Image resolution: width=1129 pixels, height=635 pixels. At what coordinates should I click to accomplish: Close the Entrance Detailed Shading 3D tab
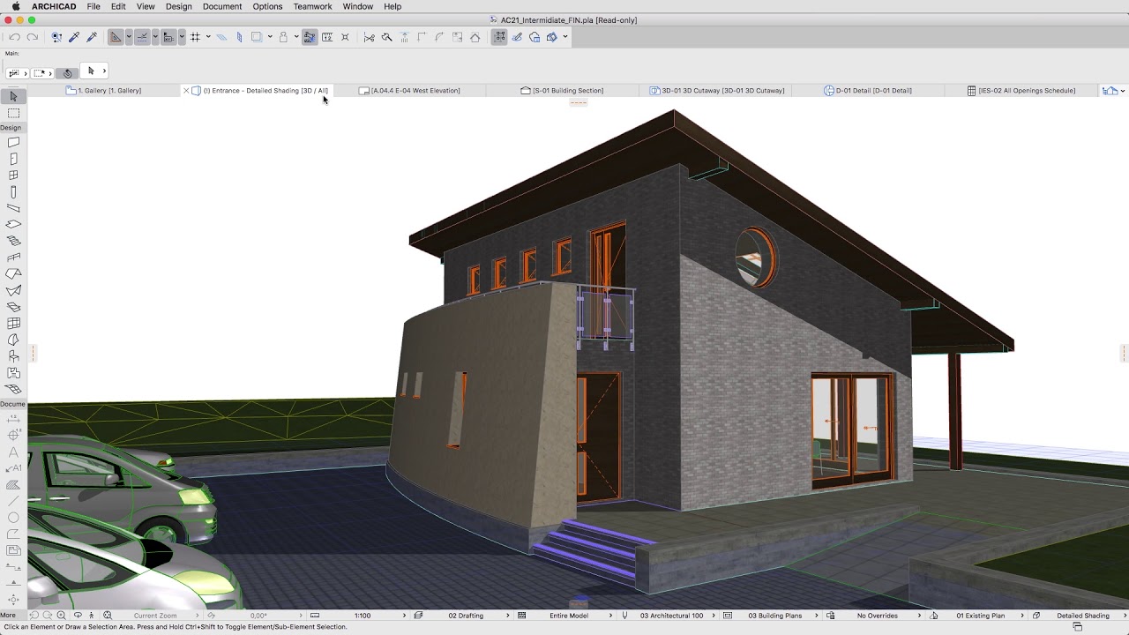(186, 90)
